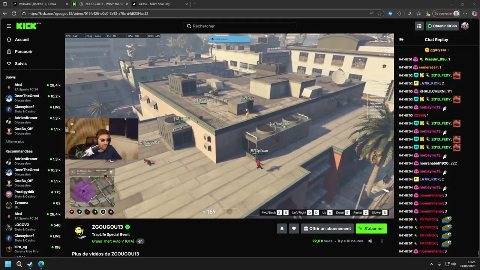
Task: Open browser downloads icon
Action: pos(428,13)
